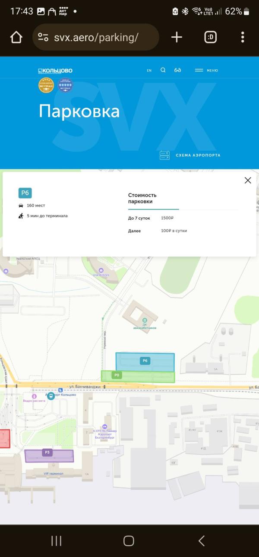
Task: Tap the site search magnifier icon
Action: point(163,70)
